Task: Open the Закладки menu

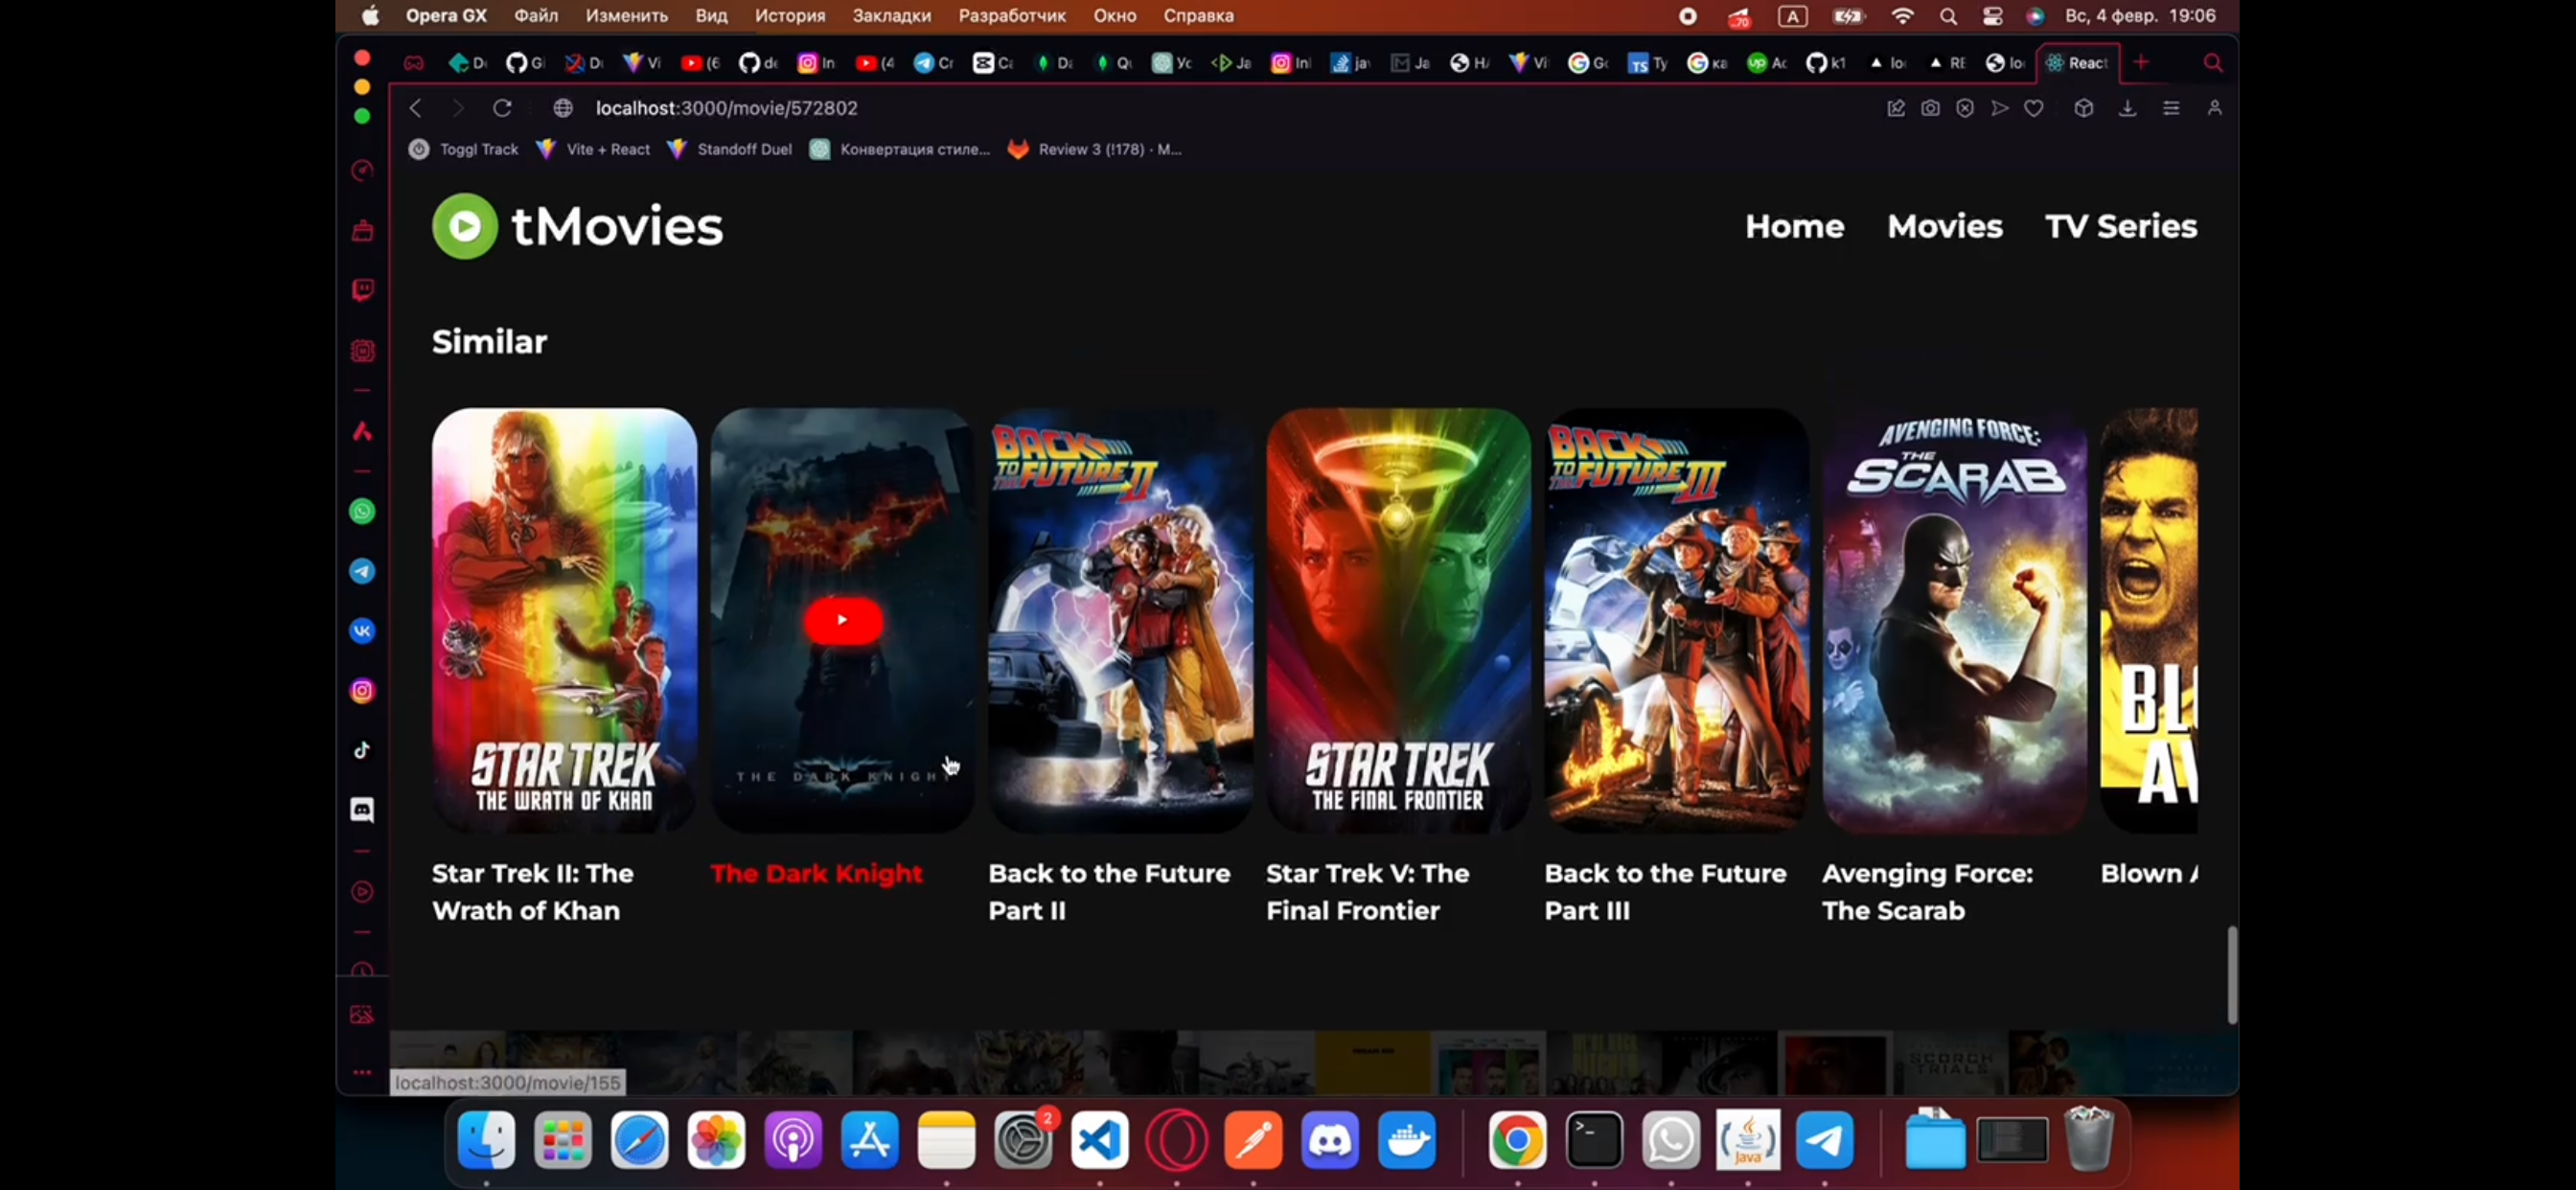Action: 891,15
